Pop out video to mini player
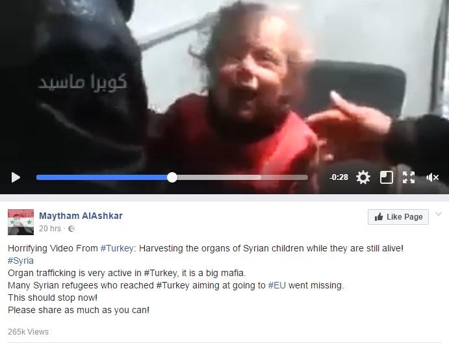The image size is (449, 343). point(386,177)
